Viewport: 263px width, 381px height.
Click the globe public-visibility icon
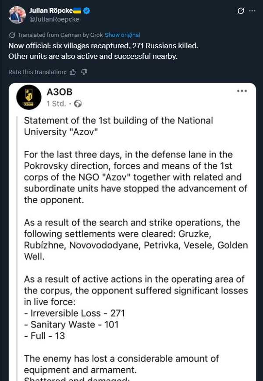pyautogui.click(x=78, y=104)
